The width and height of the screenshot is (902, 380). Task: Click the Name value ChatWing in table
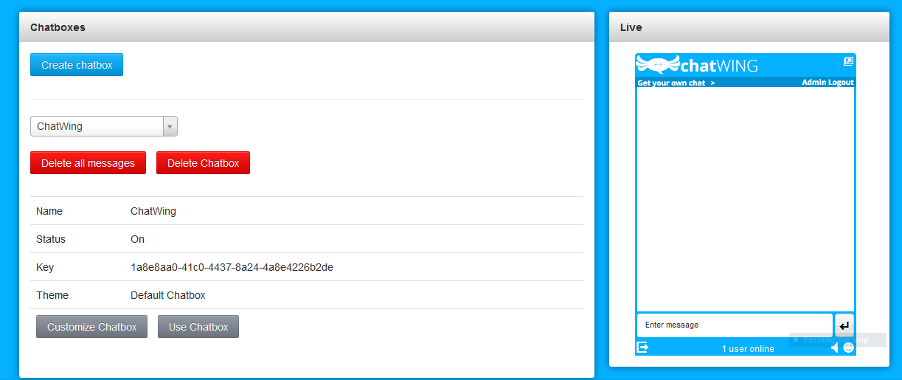[x=153, y=211]
